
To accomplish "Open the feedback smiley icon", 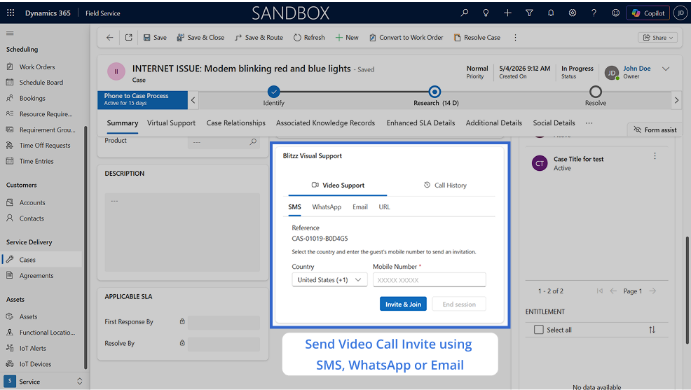I will coord(615,13).
